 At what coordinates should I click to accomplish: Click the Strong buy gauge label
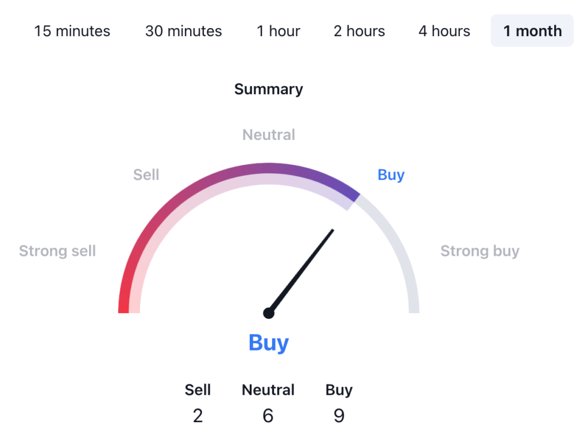(480, 251)
